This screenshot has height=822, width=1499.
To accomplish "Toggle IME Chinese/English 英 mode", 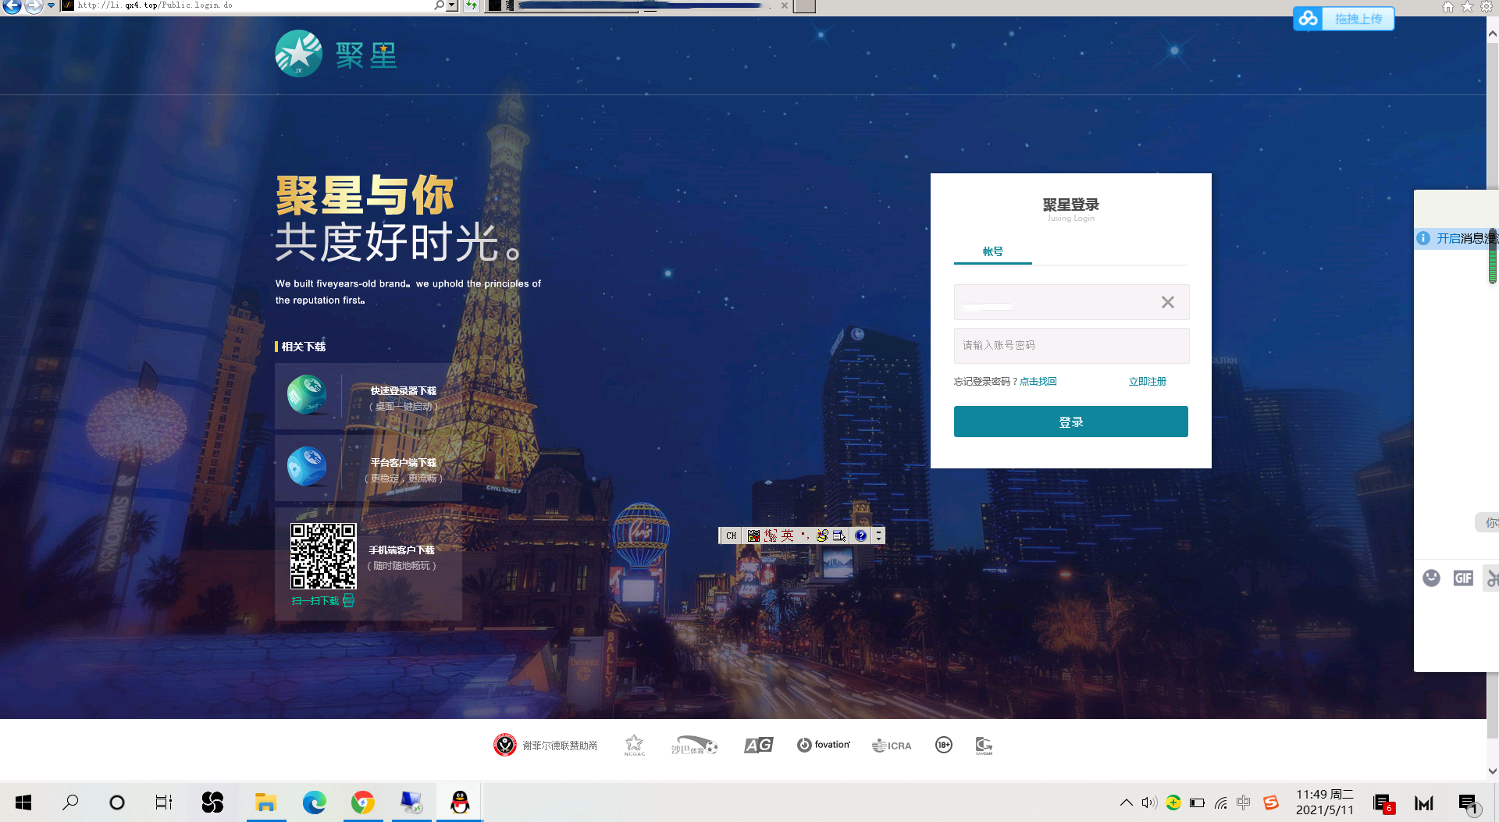I will click(x=787, y=536).
